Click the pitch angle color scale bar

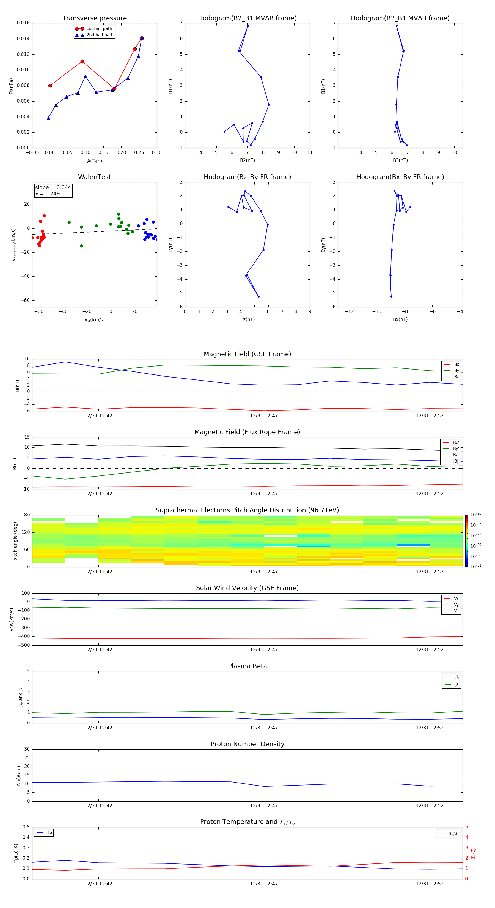pos(466,541)
